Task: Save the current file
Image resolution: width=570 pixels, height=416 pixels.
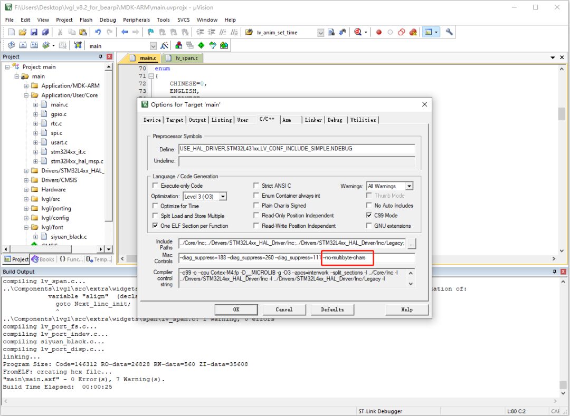Action: 34,32
